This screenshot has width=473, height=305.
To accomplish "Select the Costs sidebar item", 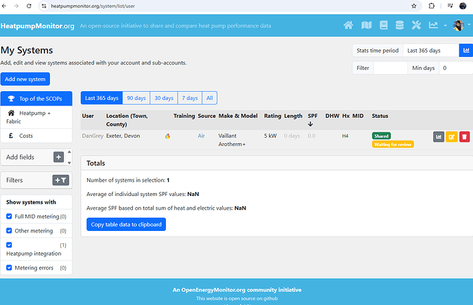I will pyautogui.click(x=26, y=136).
